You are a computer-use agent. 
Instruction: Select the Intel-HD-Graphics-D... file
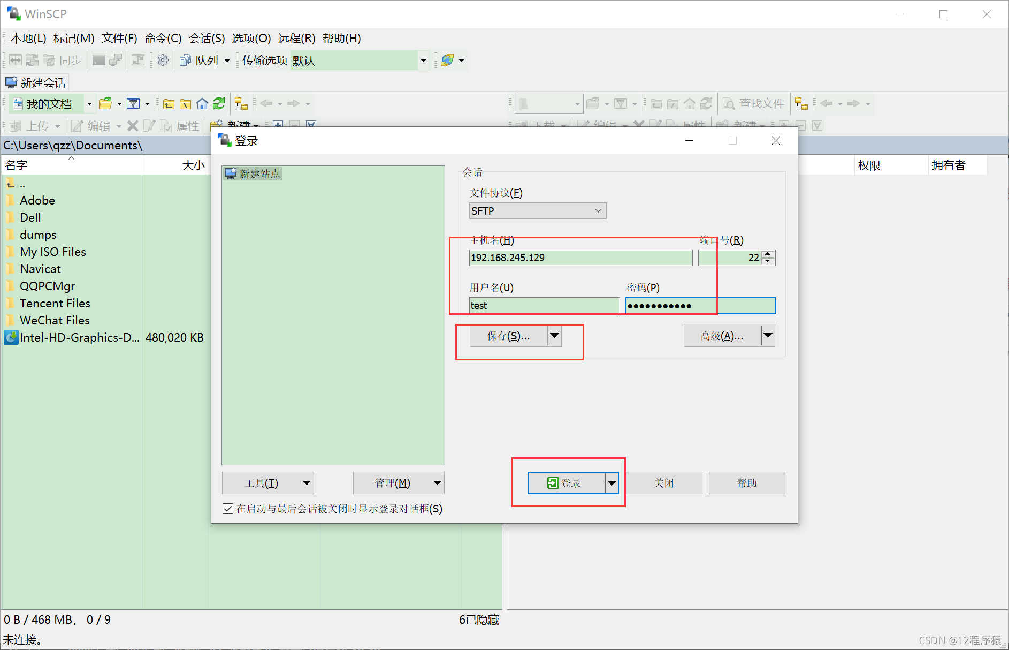pyautogui.click(x=79, y=337)
